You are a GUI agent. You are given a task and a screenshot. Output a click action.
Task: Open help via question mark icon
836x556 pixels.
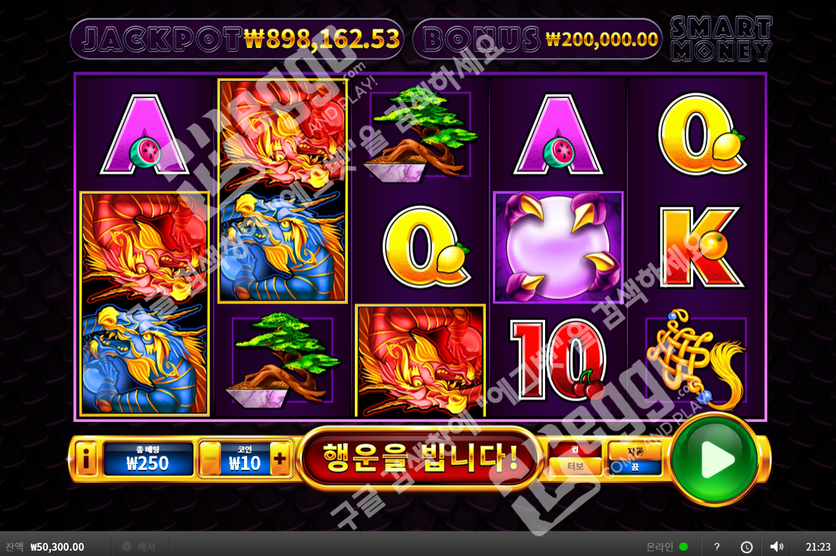tap(717, 547)
